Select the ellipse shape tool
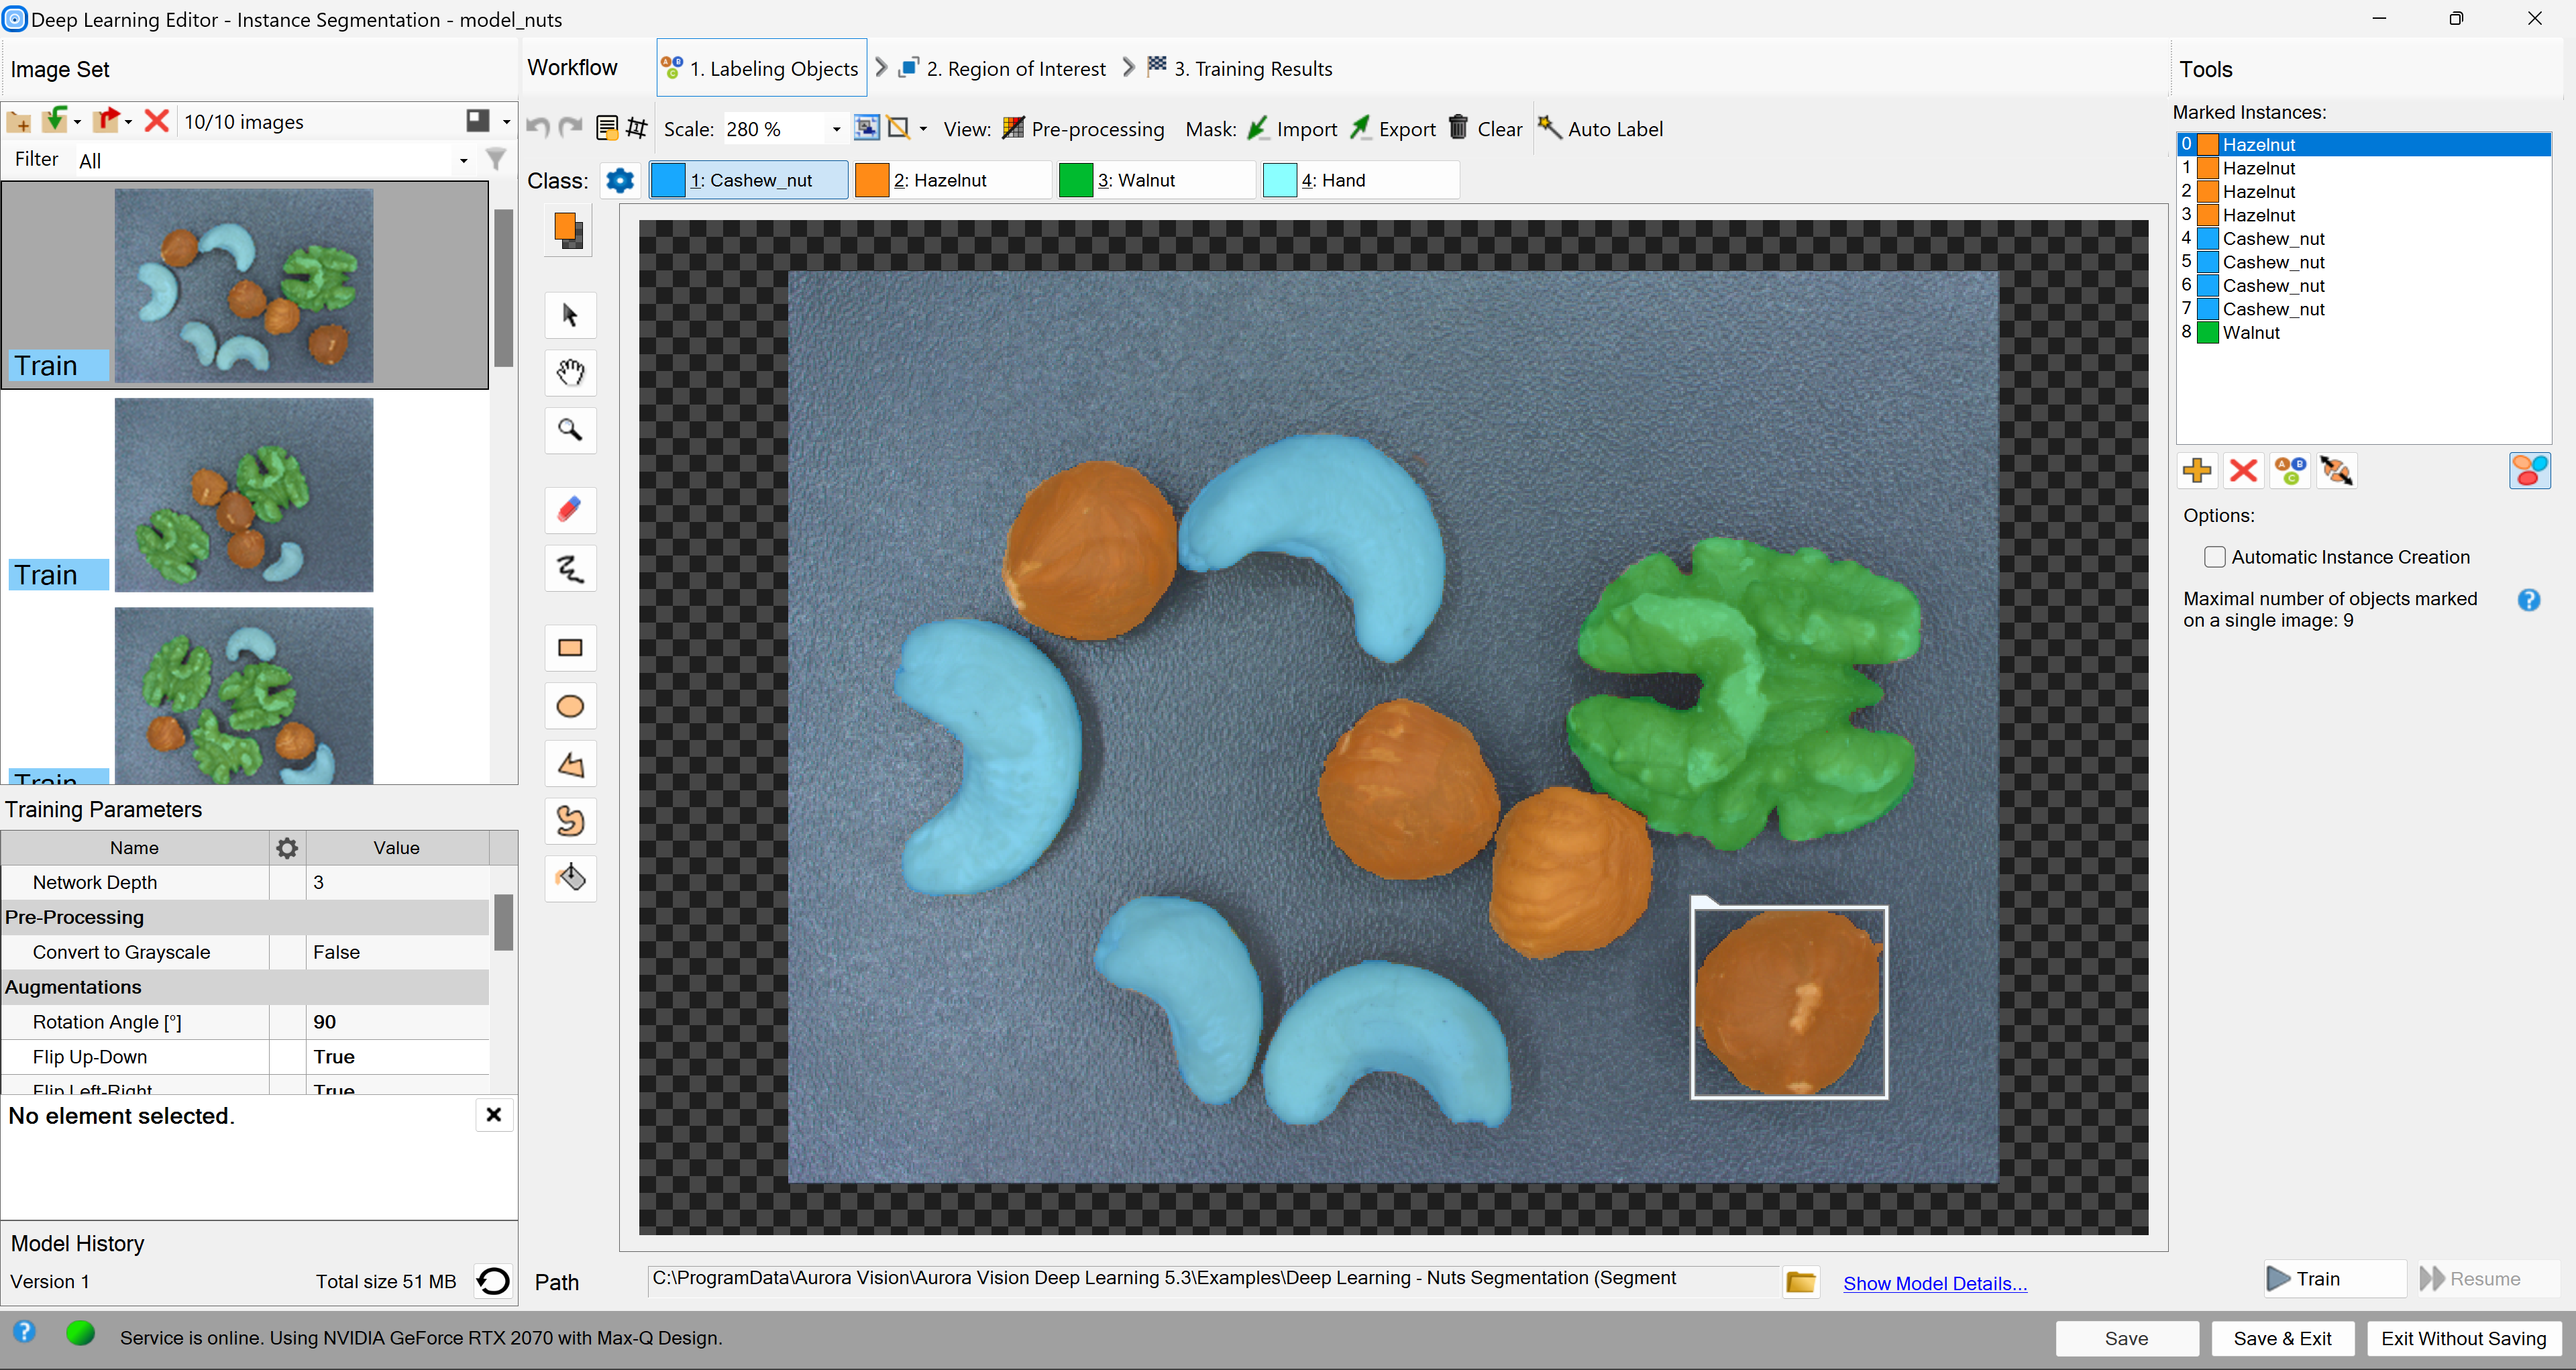The height and width of the screenshot is (1370, 2576). pos(570,707)
